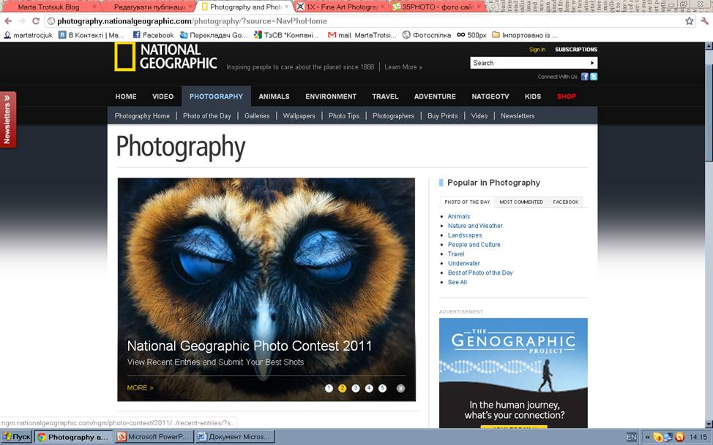Click the browser address bar

(x=364, y=21)
